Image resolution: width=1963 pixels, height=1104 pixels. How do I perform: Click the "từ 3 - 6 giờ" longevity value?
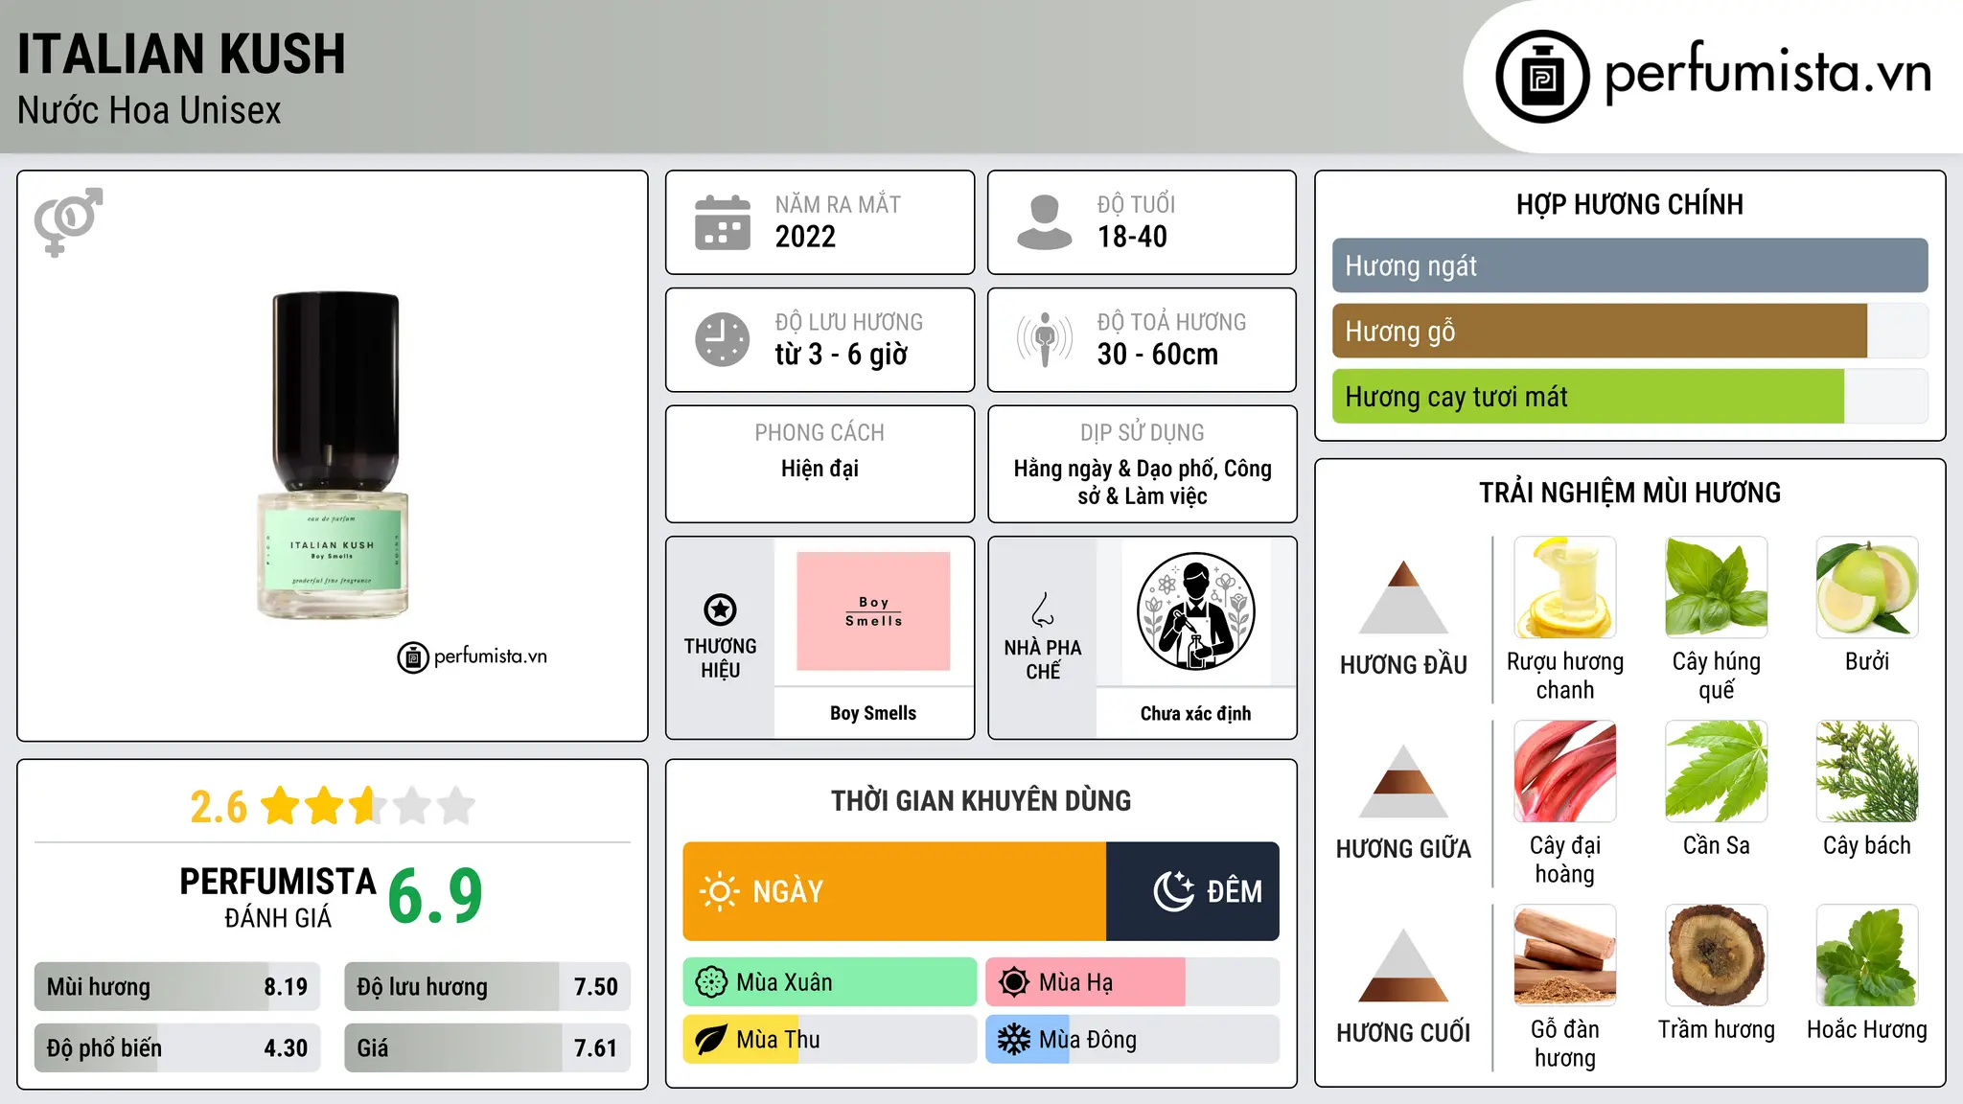[841, 355]
